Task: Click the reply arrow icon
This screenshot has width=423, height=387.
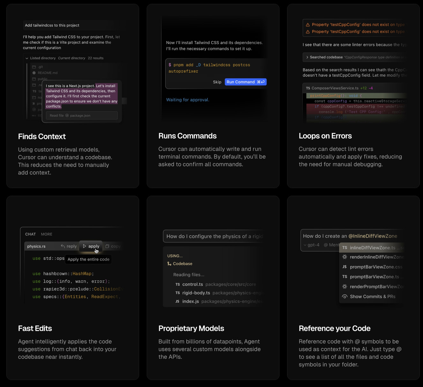Action: [x=63, y=246]
